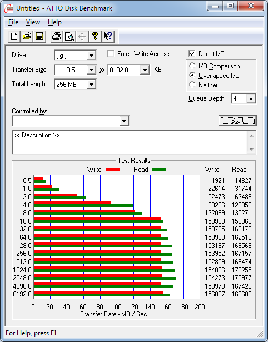The image size is (268, 342).
Task: Open the maximum transfer size 8192.0 dropdown
Action: coord(128,70)
